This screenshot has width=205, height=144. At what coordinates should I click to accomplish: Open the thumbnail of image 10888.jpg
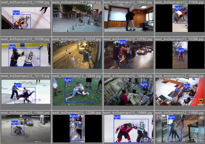pos(129,129)
